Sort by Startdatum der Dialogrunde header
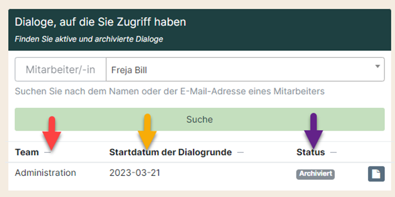Image resolution: width=395 pixels, height=197 pixels. [170, 152]
